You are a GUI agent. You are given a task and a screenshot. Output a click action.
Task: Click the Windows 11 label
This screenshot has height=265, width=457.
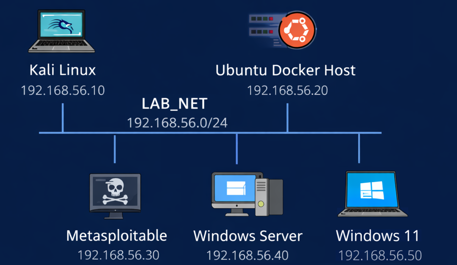click(377, 235)
